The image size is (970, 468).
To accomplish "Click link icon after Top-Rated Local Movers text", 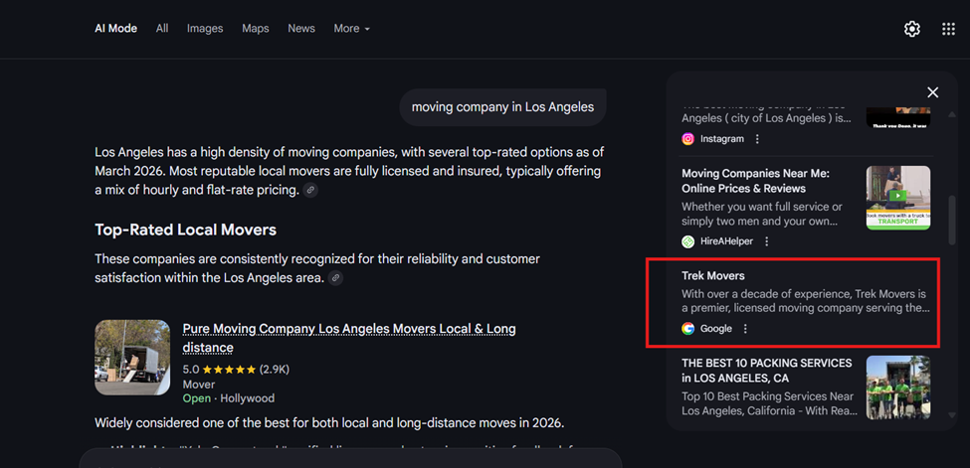I will (336, 278).
